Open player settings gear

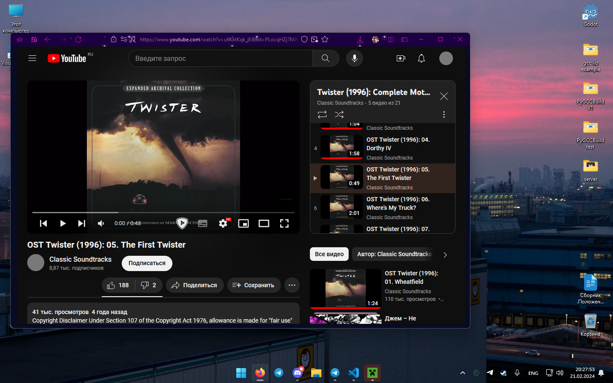pyautogui.click(x=223, y=223)
